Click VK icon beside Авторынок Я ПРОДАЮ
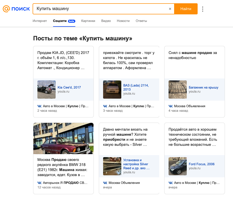 pyautogui.click(x=39, y=183)
